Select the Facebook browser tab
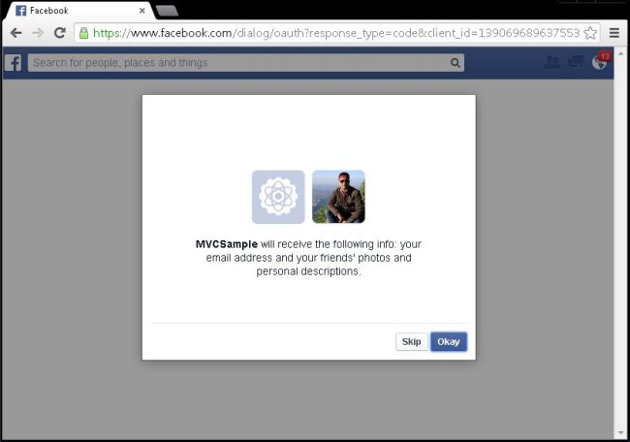The image size is (630, 442). click(x=79, y=11)
